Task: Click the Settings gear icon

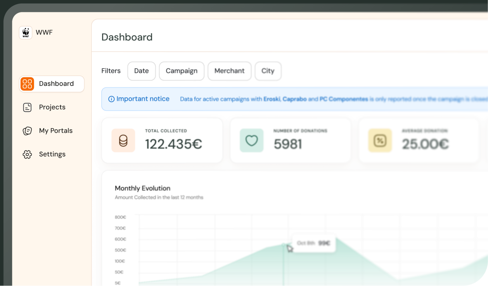Action: point(27,154)
